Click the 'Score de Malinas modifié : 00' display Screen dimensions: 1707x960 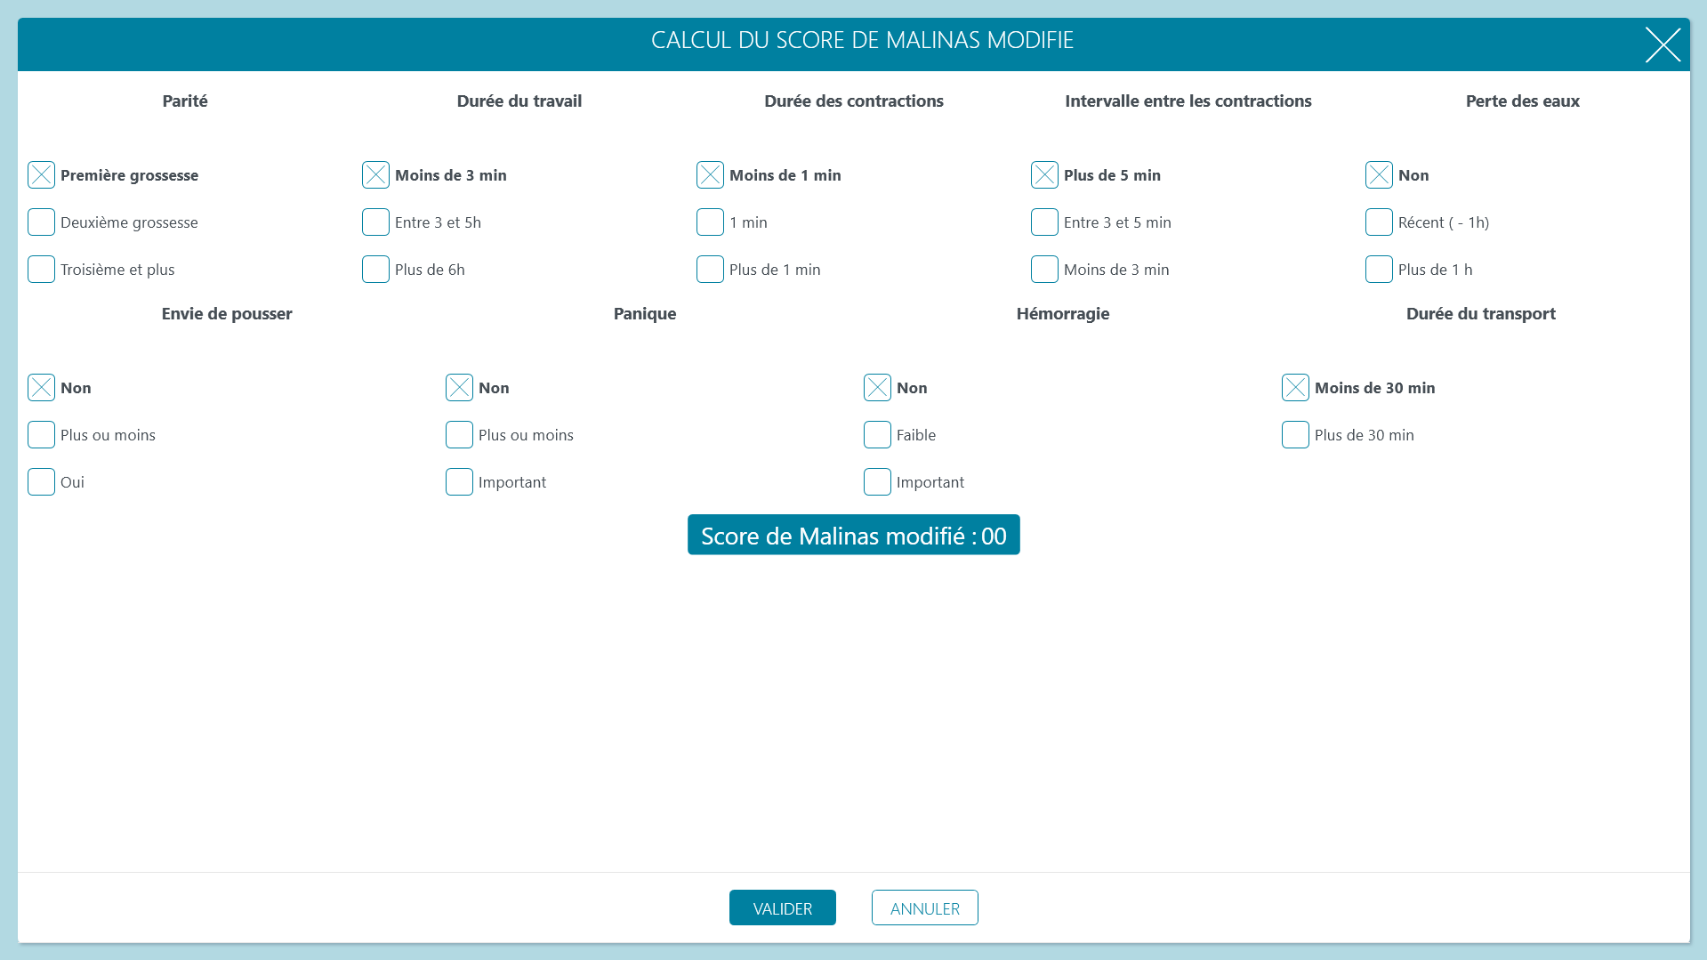(x=854, y=535)
